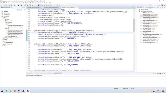The image size is (166, 93).
Task: Open Microsoft Edge from the taskbar
Action: pyautogui.click(x=6, y=91)
